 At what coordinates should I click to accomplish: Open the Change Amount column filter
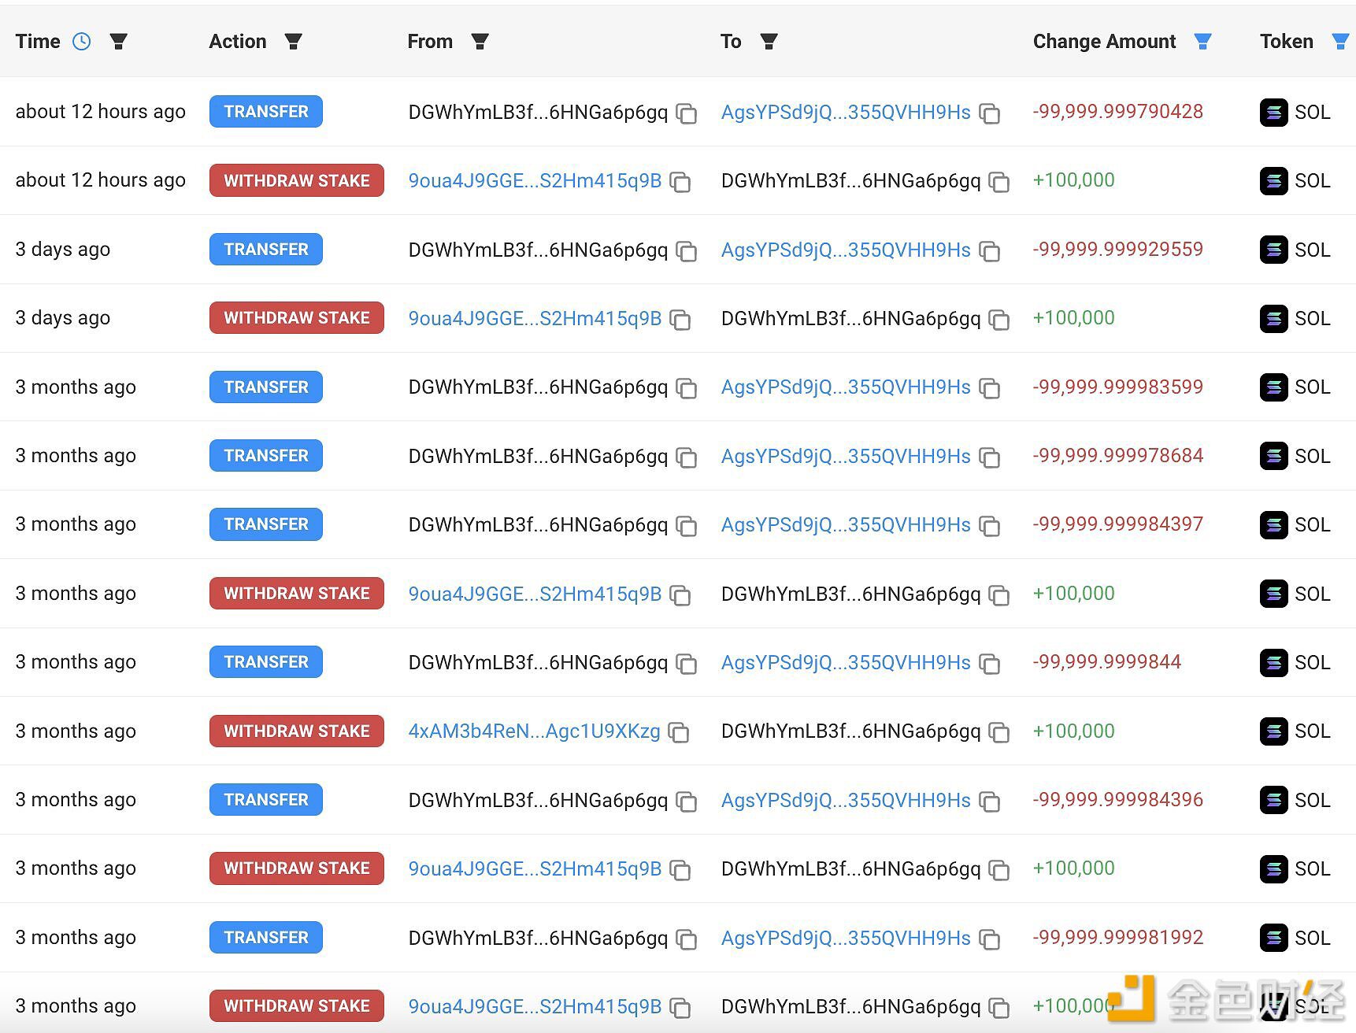click(1202, 42)
